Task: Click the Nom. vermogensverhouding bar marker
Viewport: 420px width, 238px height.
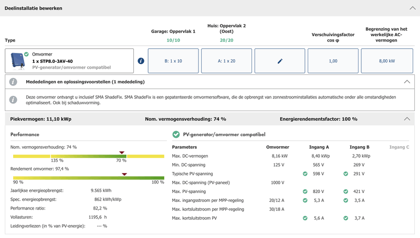Action: click(122, 153)
